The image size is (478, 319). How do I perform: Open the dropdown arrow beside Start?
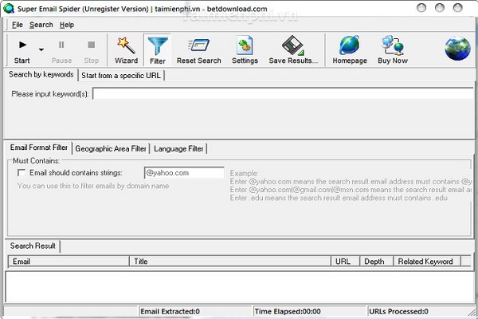pos(41,49)
